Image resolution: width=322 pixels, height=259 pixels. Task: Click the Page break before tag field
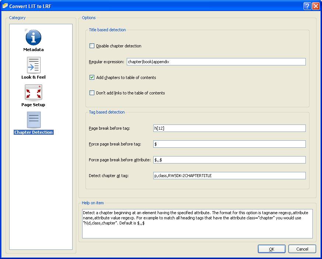230,128
